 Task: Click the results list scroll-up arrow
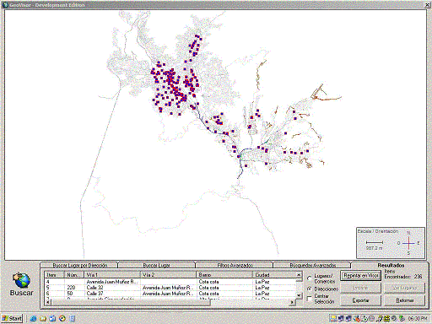point(299,275)
